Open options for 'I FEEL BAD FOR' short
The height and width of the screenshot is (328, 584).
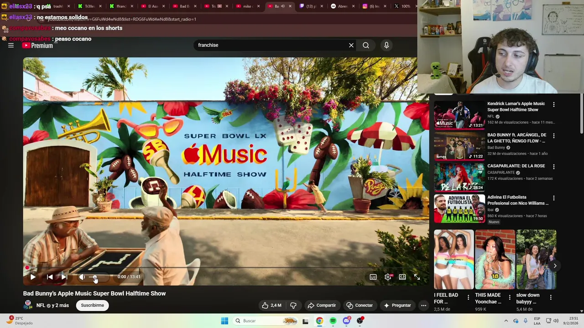pos(468,297)
